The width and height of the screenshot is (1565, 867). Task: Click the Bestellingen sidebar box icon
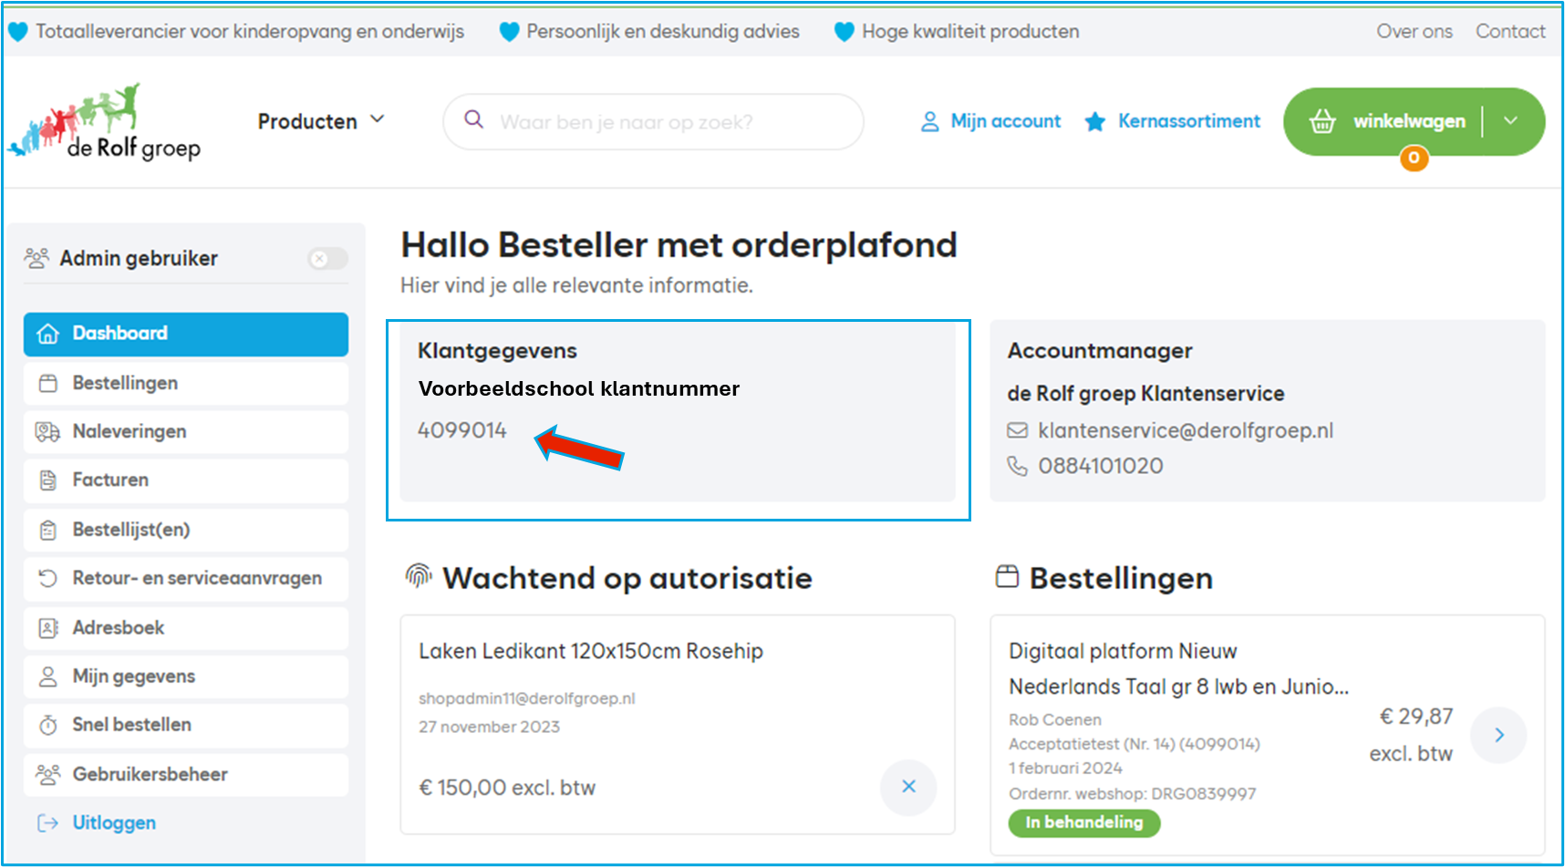[48, 384]
